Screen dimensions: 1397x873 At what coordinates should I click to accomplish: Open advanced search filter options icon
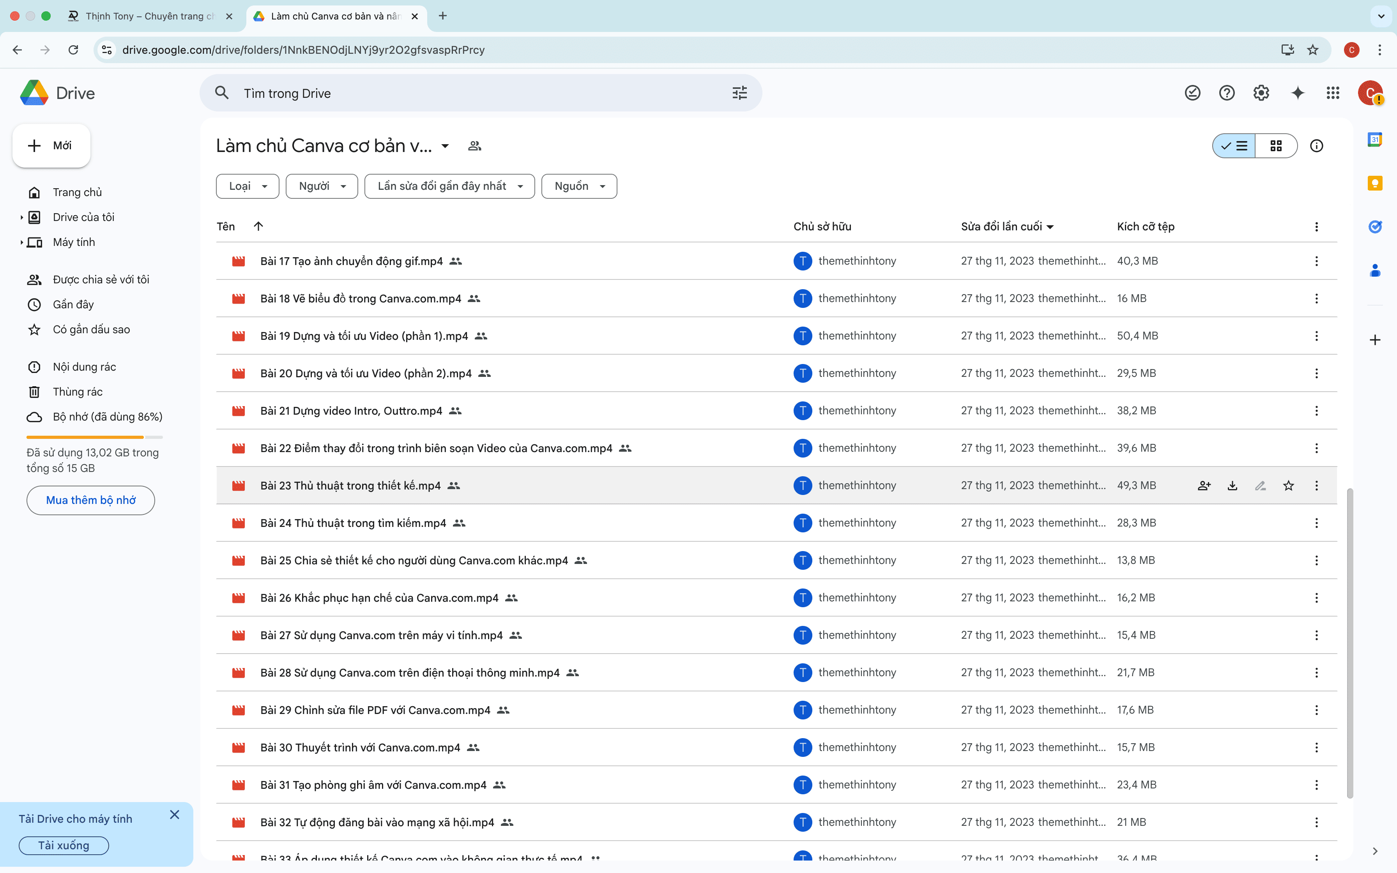click(x=739, y=93)
